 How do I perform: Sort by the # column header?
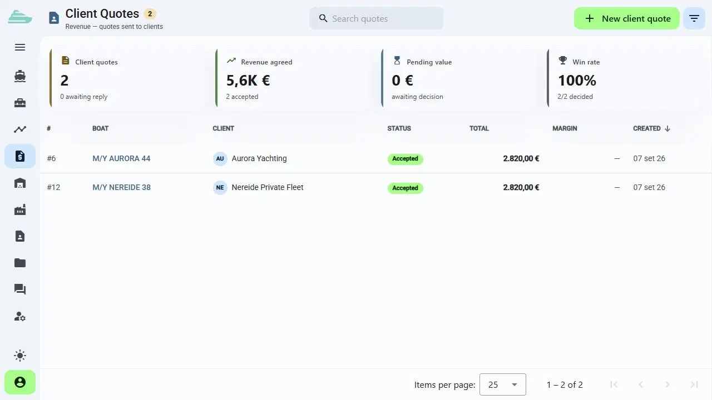[49, 128]
